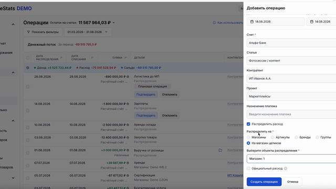The image size is (336, 189).
Task: Select the На магазин целиком radio option
Action: point(248,143)
